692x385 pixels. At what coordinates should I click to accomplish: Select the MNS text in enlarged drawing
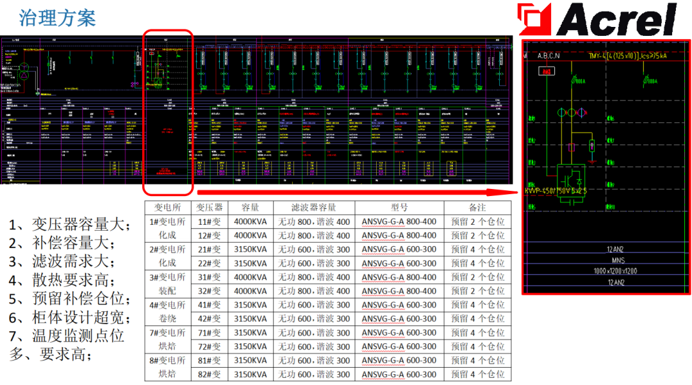tap(618, 260)
